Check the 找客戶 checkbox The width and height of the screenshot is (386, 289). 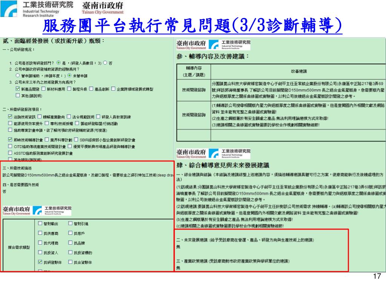coord(70,233)
